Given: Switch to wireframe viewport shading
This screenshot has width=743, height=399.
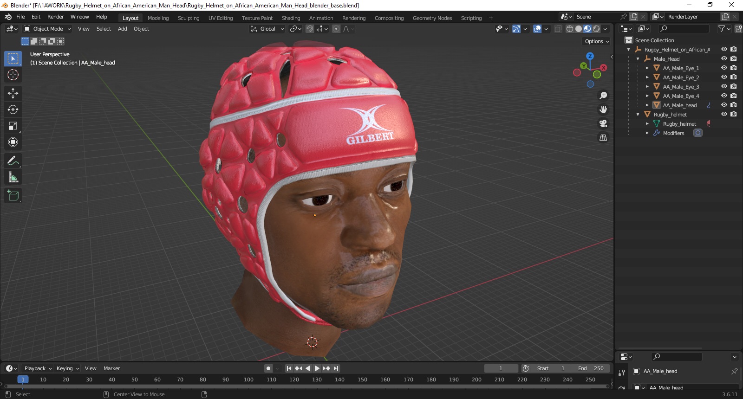Looking at the screenshot, I should pyautogui.click(x=569, y=29).
